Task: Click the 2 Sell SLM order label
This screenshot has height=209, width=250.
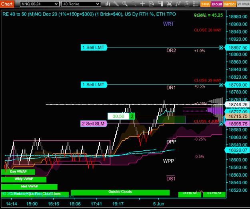Action: 94,123
